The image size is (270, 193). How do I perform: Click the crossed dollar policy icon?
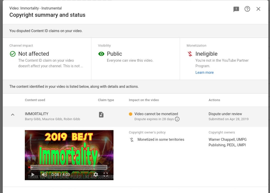click(x=132, y=140)
